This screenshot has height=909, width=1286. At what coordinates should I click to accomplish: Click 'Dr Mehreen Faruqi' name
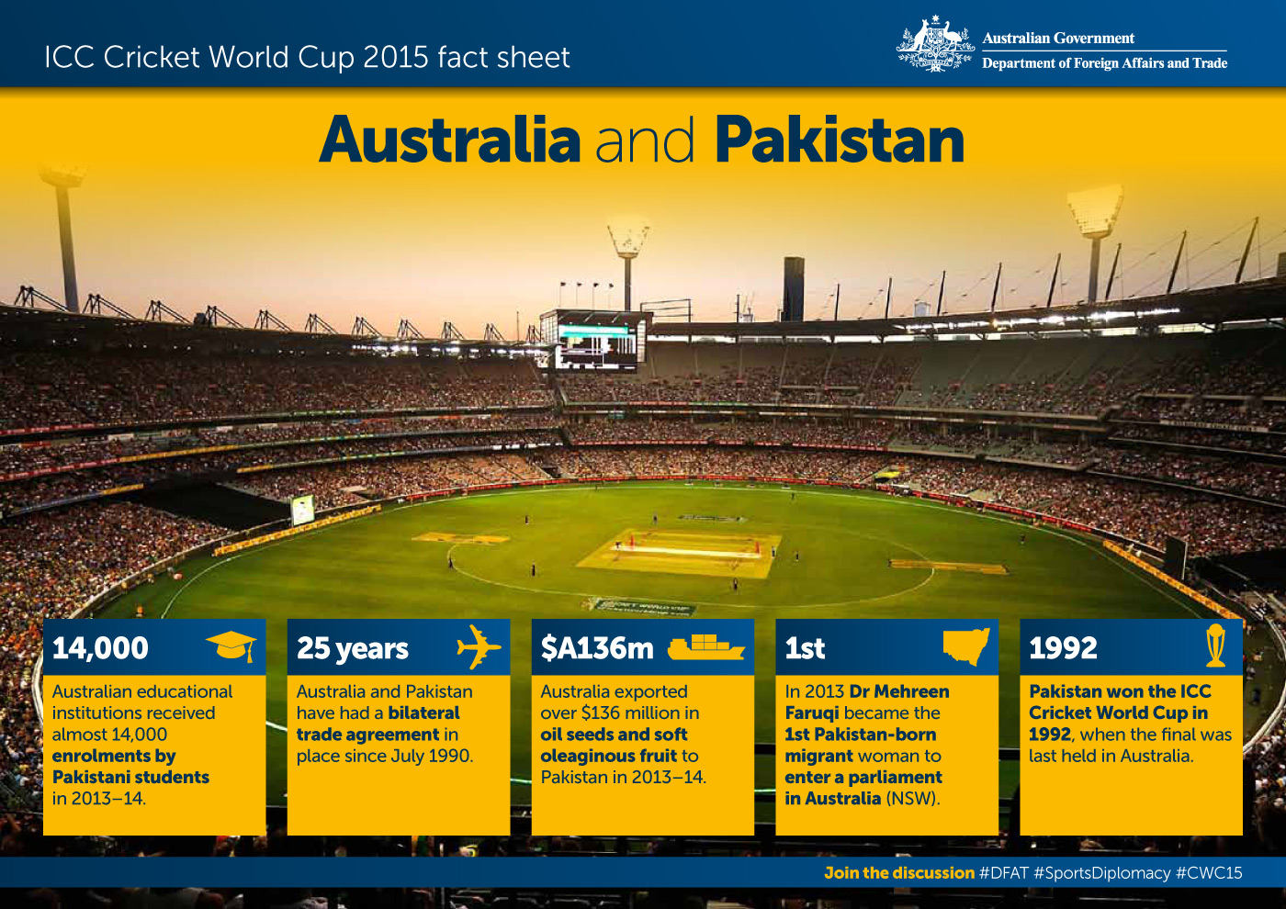867,702
